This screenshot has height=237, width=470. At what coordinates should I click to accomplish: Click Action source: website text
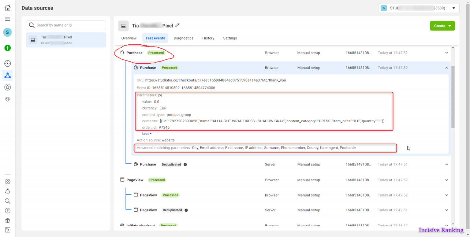coord(156,140)
